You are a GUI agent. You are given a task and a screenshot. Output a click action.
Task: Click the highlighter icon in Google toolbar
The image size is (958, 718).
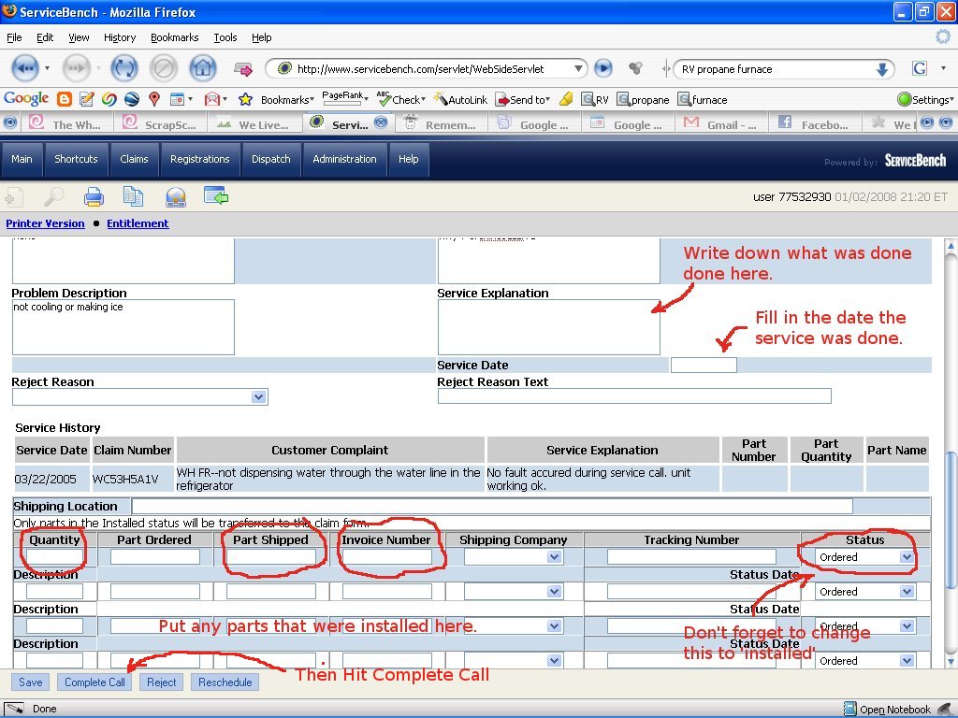pos(566,99)
